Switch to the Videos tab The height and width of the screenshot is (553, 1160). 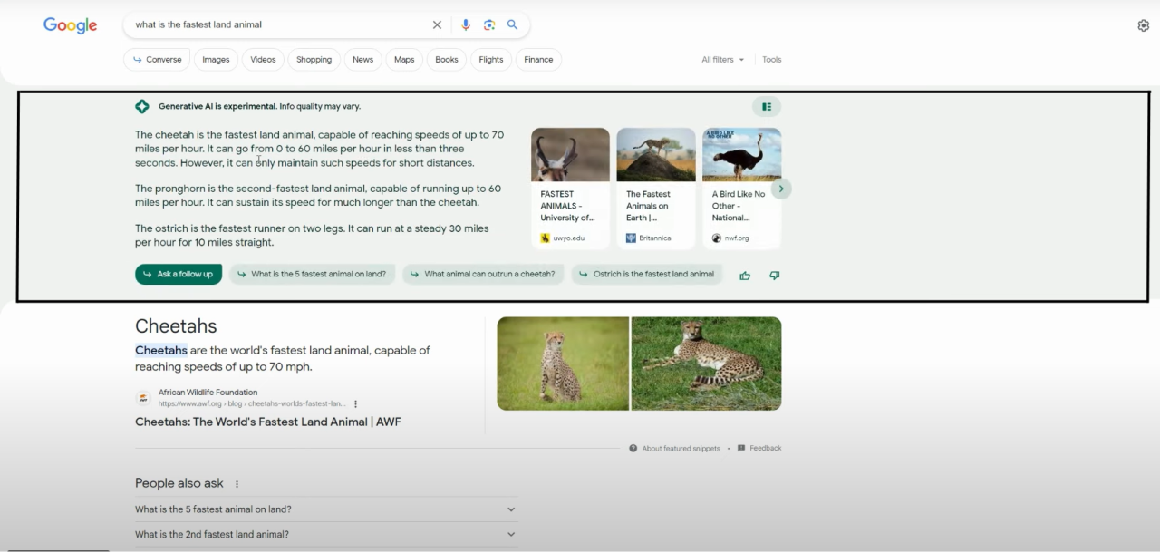(x=263, y=60)
